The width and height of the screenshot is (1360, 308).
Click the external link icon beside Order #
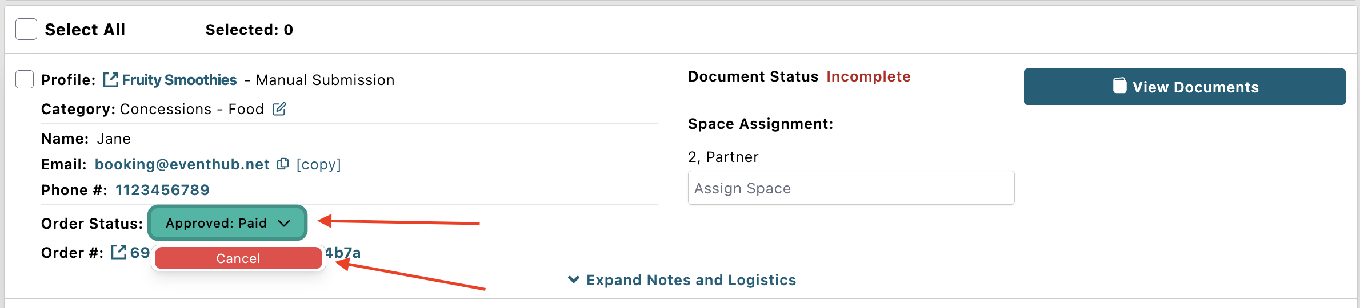click(118, 252)
